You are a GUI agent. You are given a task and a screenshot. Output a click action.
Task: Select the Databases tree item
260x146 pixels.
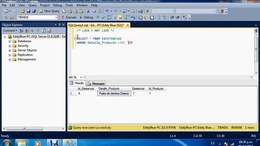pos(24,41)
